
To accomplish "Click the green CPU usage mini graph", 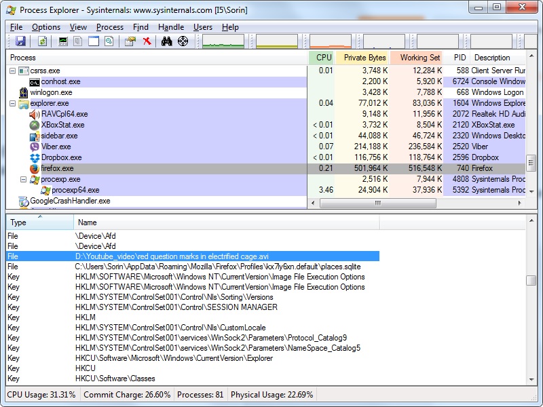I will pyautogui.click(x=223, y=41).
